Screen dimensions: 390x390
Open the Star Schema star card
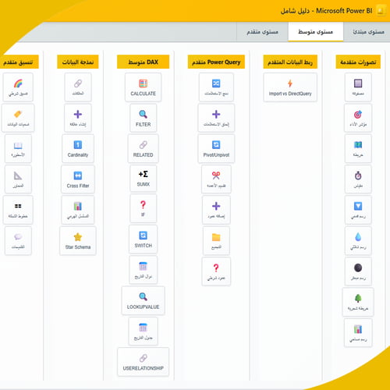[78, 240]
